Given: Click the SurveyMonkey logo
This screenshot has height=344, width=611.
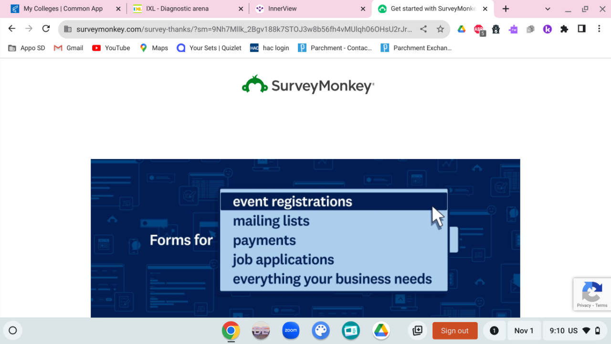Looking at the screenshot, I should point(308,85).
